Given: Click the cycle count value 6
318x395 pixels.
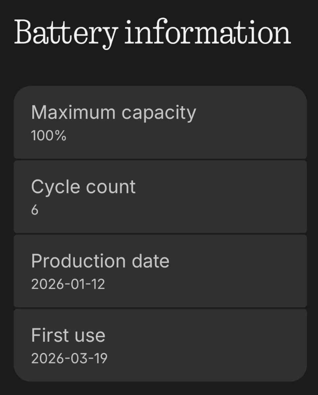Looking at the screenshot, I should tap(35, 210).
